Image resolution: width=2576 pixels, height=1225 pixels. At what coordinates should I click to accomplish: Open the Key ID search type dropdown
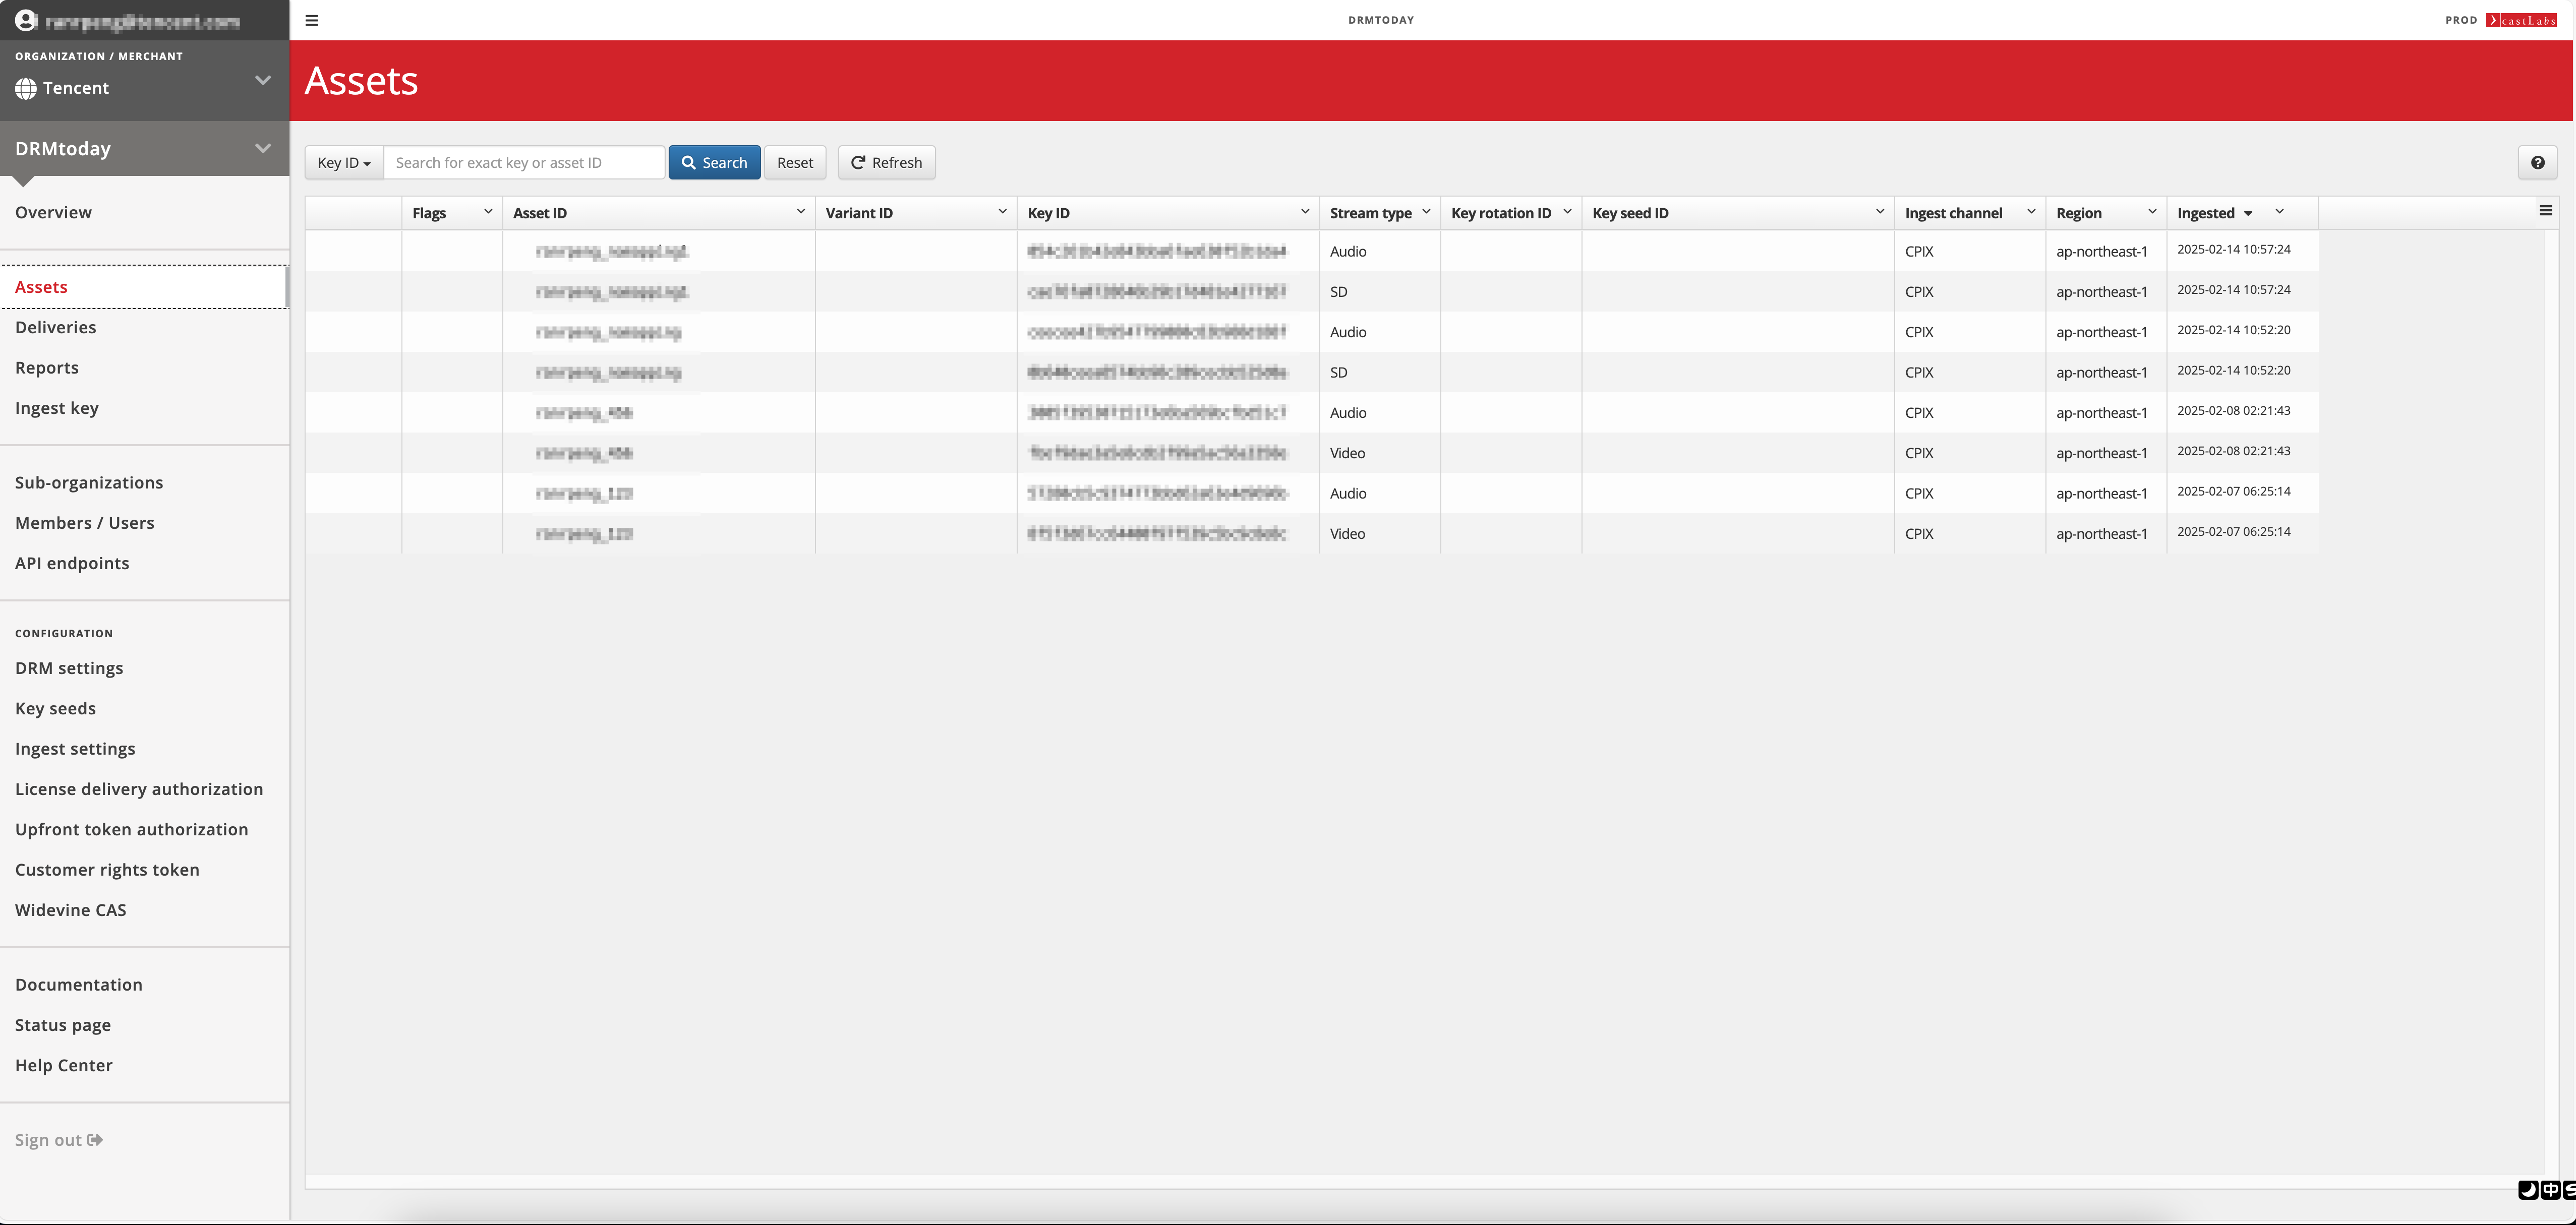tap(344, 163)
